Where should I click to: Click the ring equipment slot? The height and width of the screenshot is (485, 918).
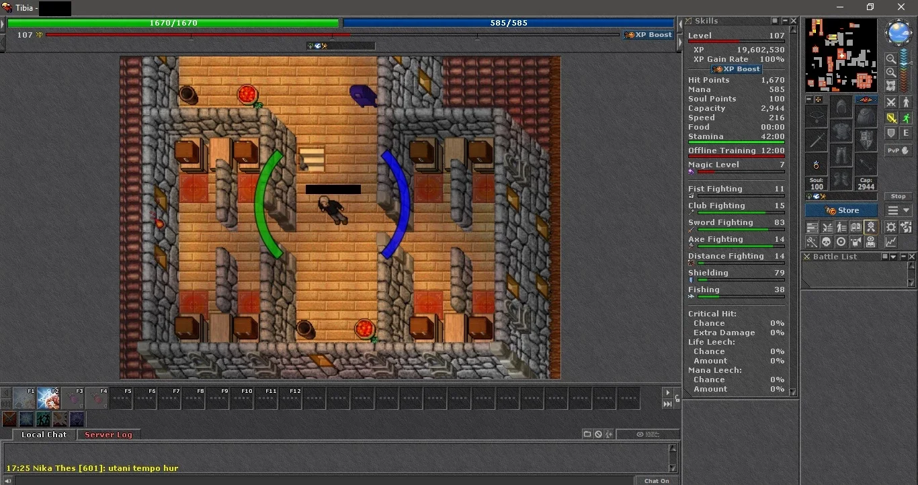click(x=817, y=165)
